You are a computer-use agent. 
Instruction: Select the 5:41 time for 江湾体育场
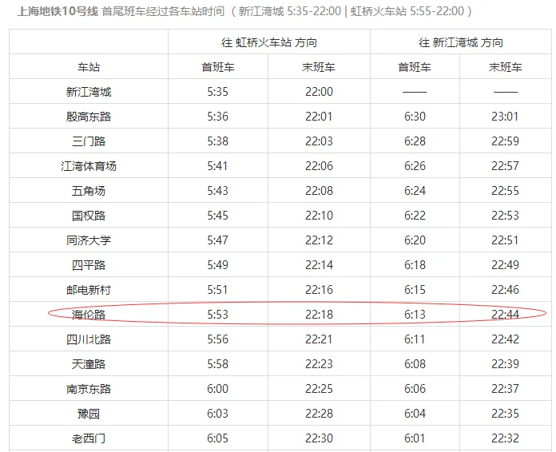tap(217, 166)
